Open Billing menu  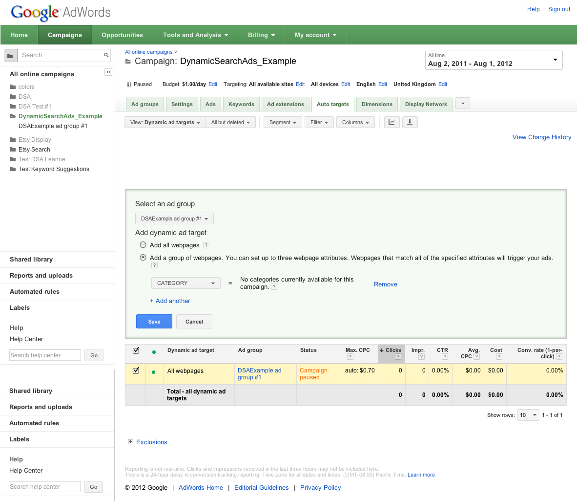click(x=261, y=35)
